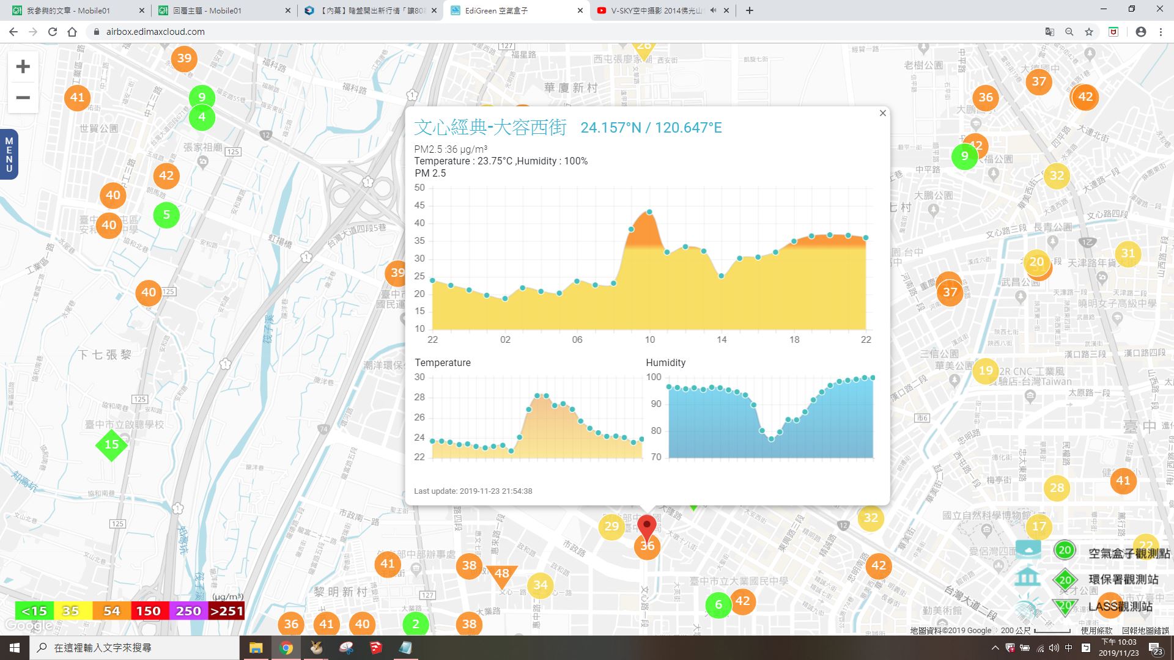
Task: Open the yellow marker showing 34
Action: [x=540, y=585]
